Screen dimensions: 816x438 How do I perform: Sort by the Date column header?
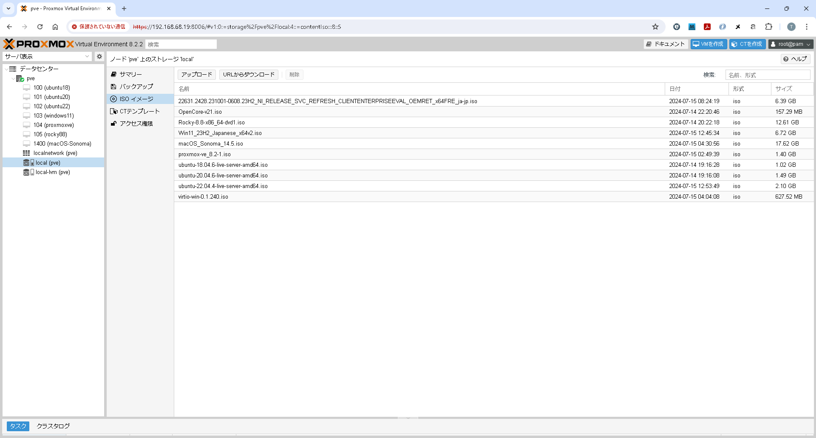[697, 89]
